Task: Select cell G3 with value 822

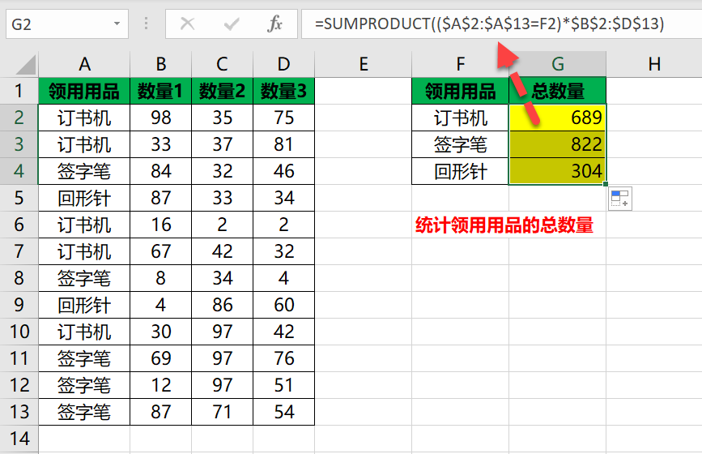Action: click(557, 144)
